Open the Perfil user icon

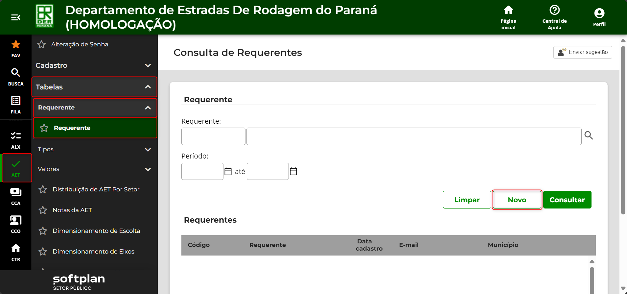599,13
